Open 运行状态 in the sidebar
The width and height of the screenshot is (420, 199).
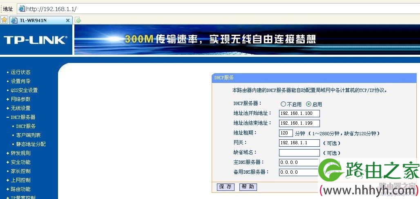coord(20,72)
